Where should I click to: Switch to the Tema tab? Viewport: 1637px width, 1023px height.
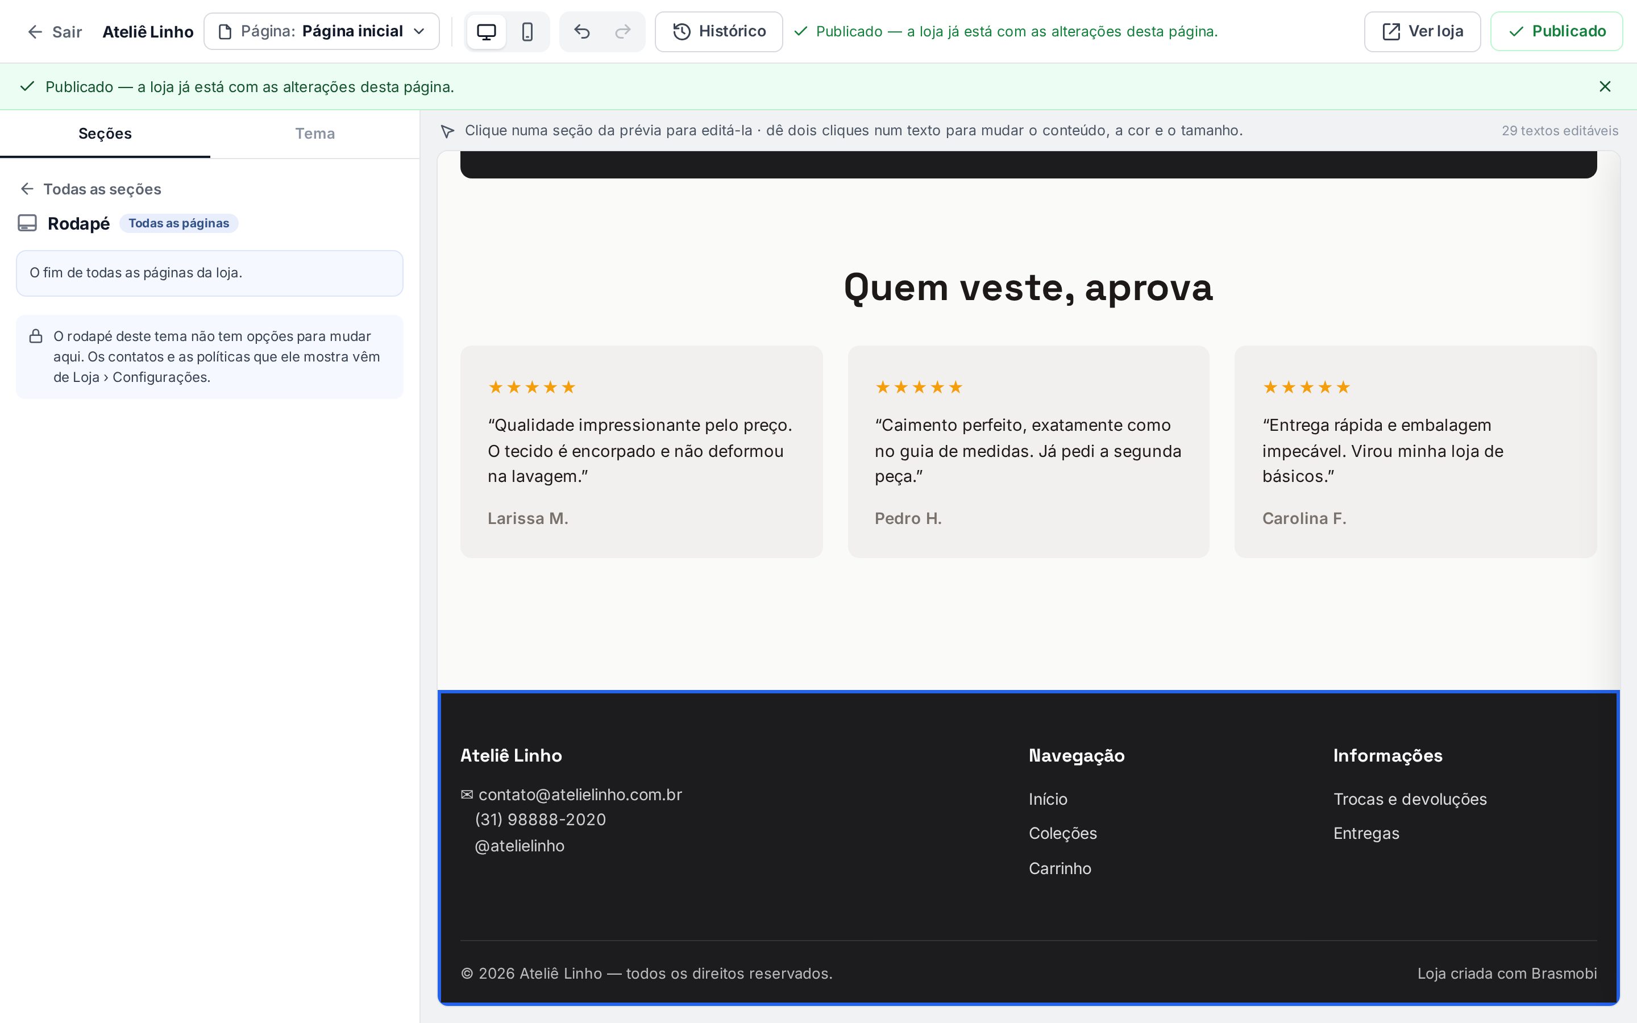[314, 134]
